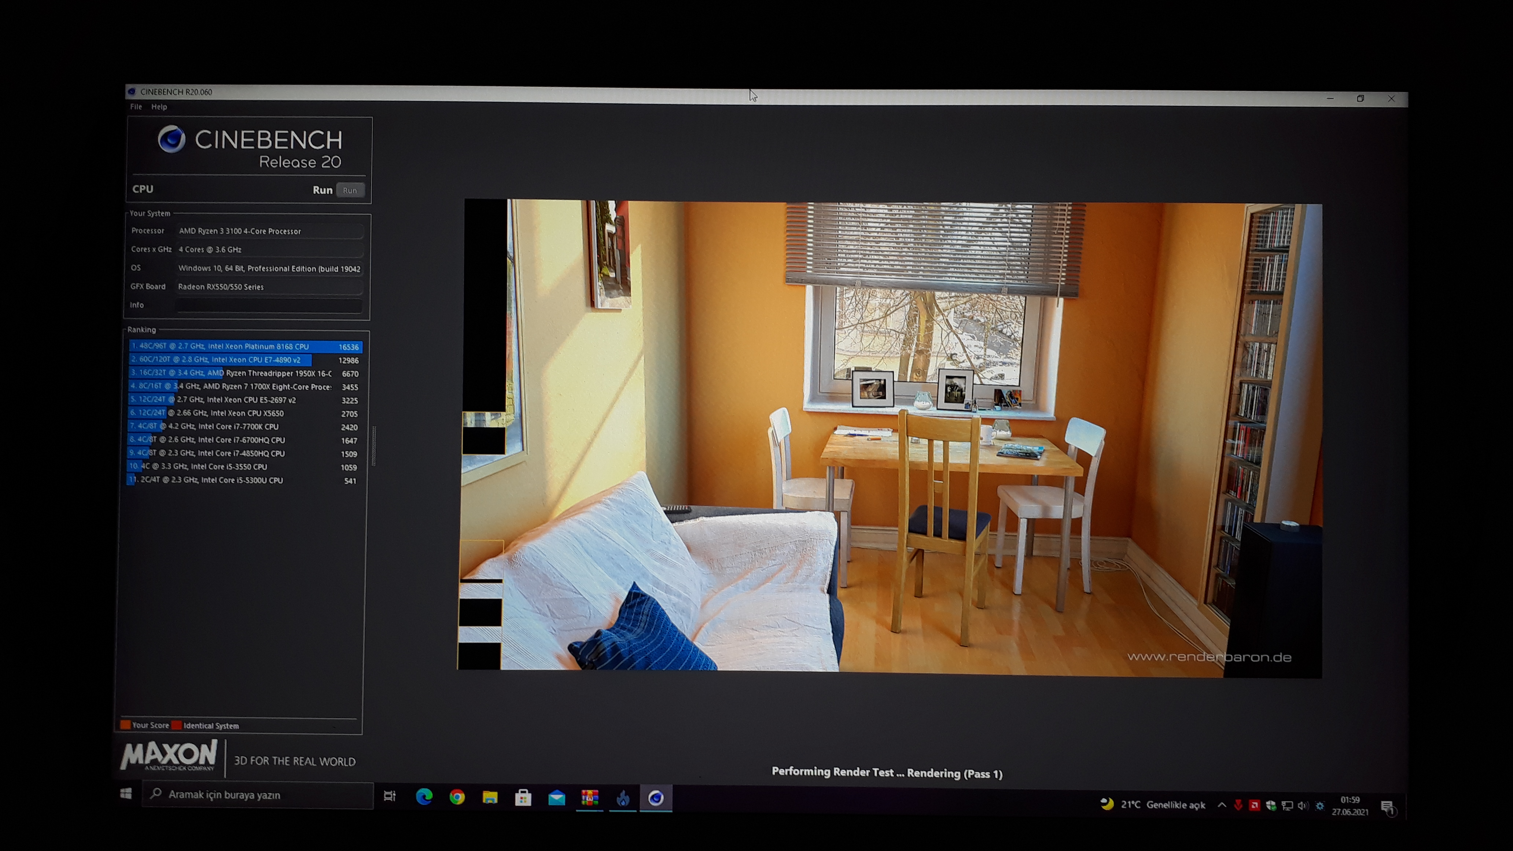Open the flame icon app on the taskbar

pyautogui.click(x=623, y=798)
